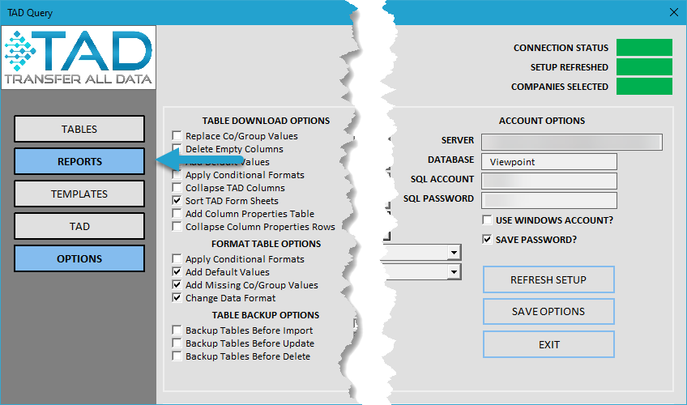Viewport: 687px width, 405px height.
Task: Open the REPORTS section
Action: pos(79,161)
